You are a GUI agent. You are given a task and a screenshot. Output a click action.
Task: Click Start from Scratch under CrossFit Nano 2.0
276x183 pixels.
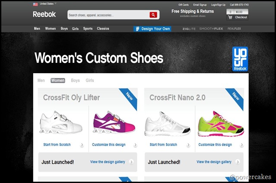[x=163, y=144]
